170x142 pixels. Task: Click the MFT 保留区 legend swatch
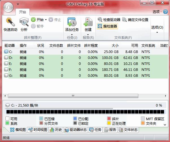[x=143, y=118]
